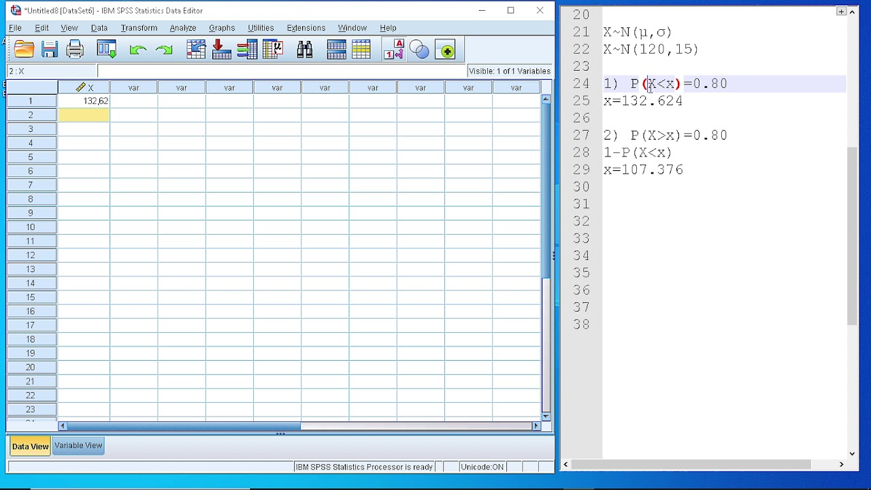Click SPSS data grid scroll up arrow

pos(546,99)
